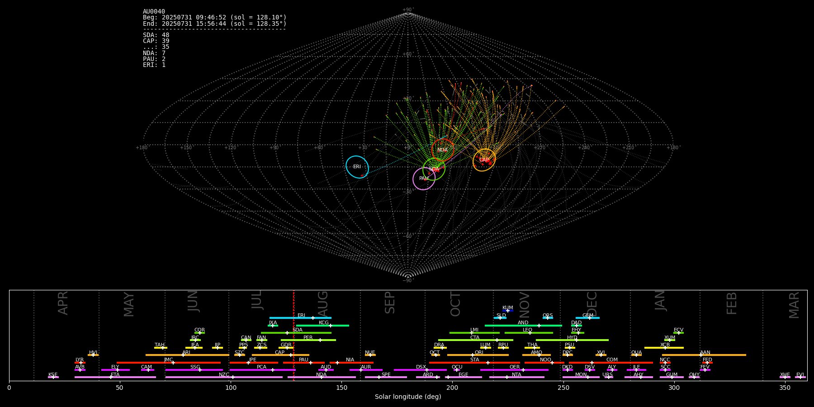The height and width of the screenshot is (407, 814).
Task: Click the STA shower bar in timeline
Action: [x=474, y=362]
